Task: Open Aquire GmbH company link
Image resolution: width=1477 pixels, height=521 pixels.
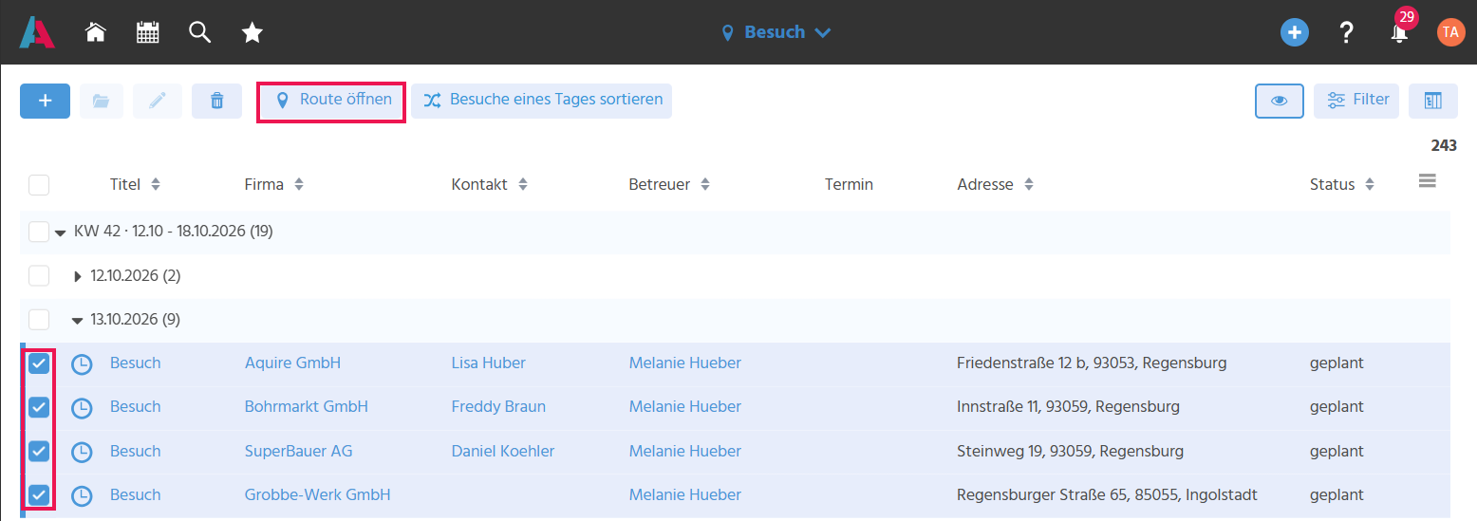Action: pyautogui.click(x=292, y=363)
